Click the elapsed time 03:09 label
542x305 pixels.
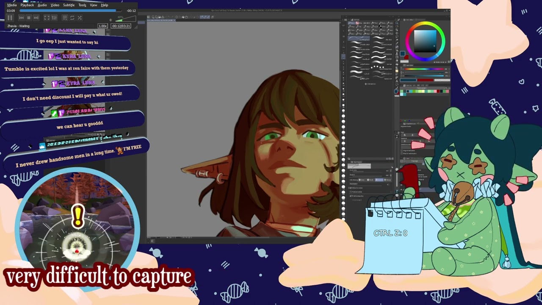pos(11,11)
